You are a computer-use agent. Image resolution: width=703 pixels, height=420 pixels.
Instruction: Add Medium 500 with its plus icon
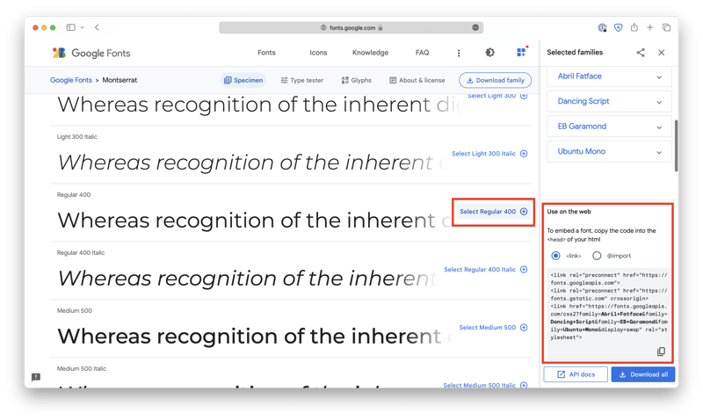pyautogui.click(x=524, y=327)
